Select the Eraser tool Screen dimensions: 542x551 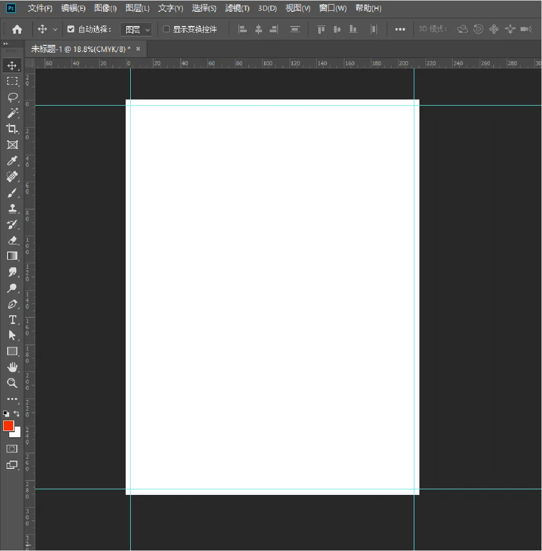click(12, 240)
